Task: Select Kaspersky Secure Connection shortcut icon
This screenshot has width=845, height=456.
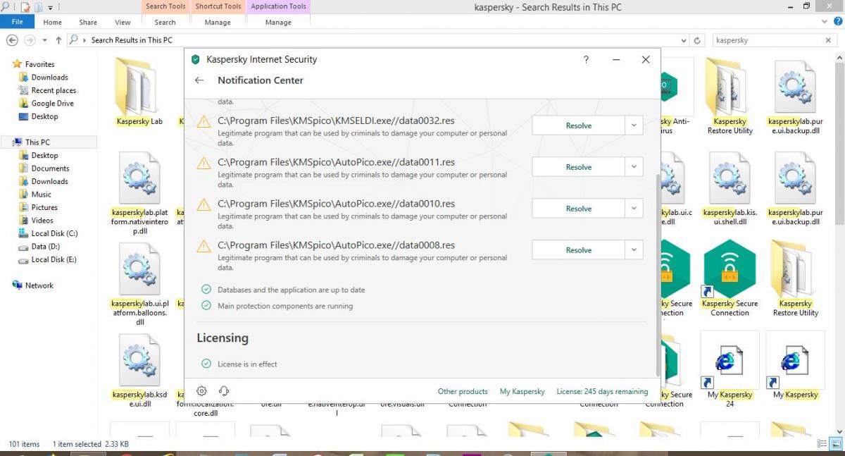Action: (730, 269)
